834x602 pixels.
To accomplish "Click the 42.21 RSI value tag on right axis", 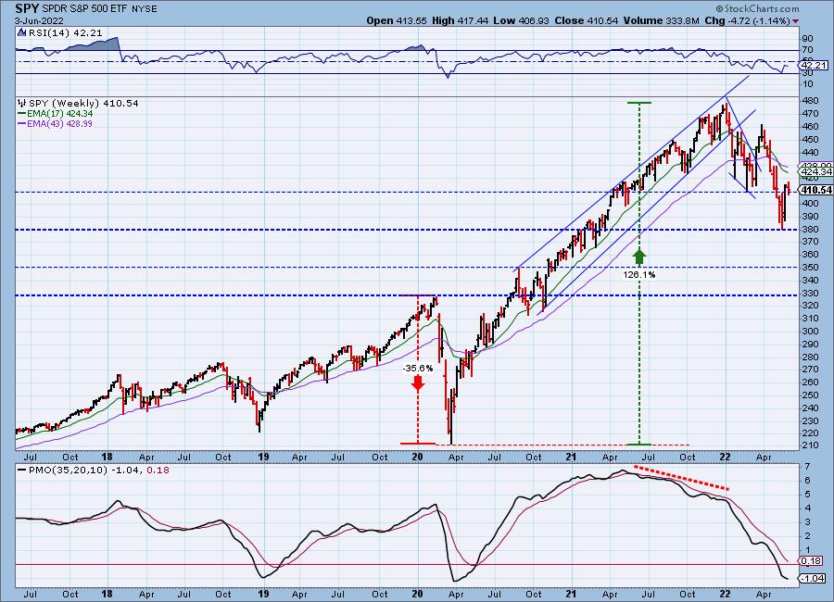I will 815,66.
